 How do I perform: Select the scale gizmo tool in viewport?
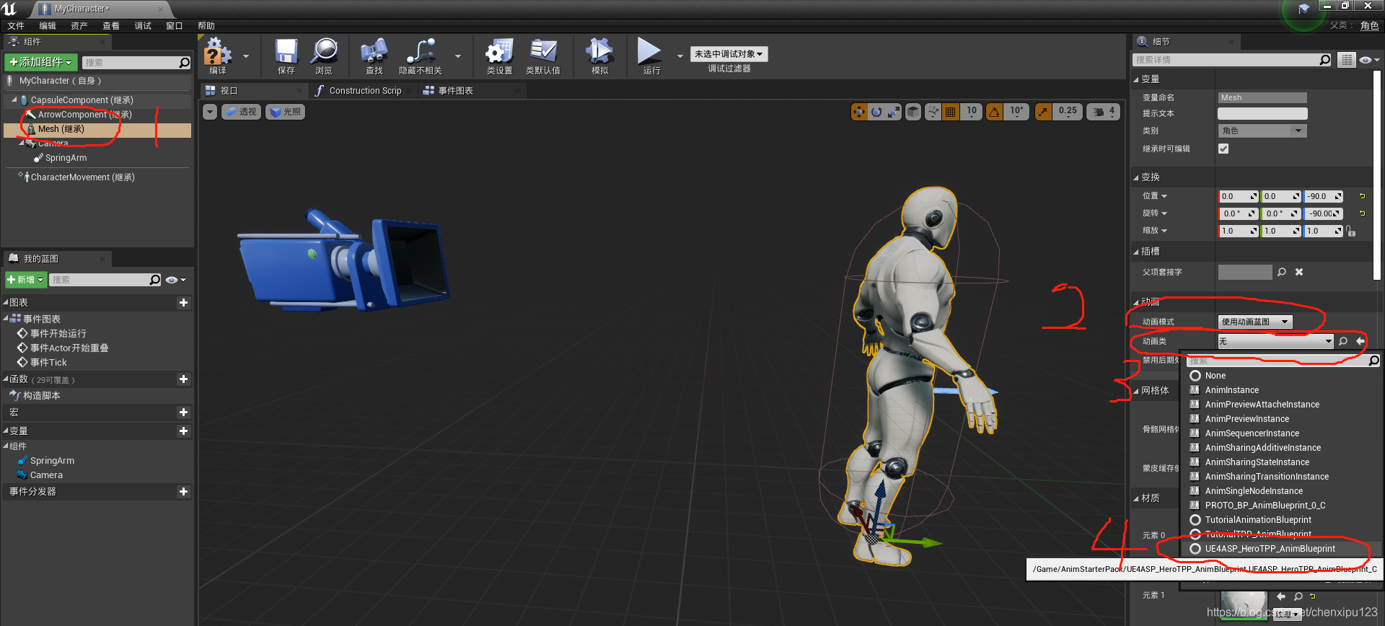[x=894, y=112]
